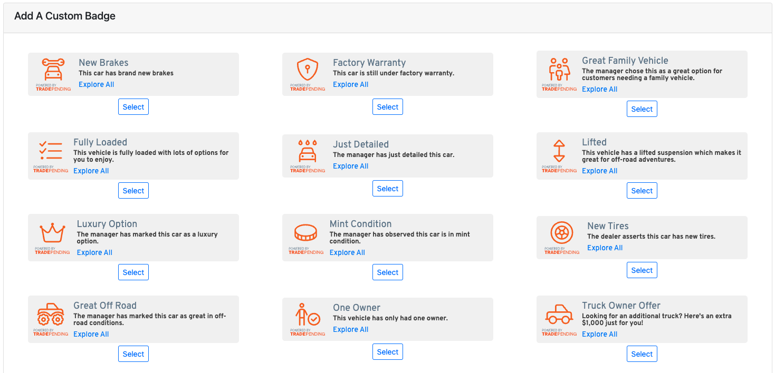Open Explore All under Fully Loaded

(x=91, y=170)
